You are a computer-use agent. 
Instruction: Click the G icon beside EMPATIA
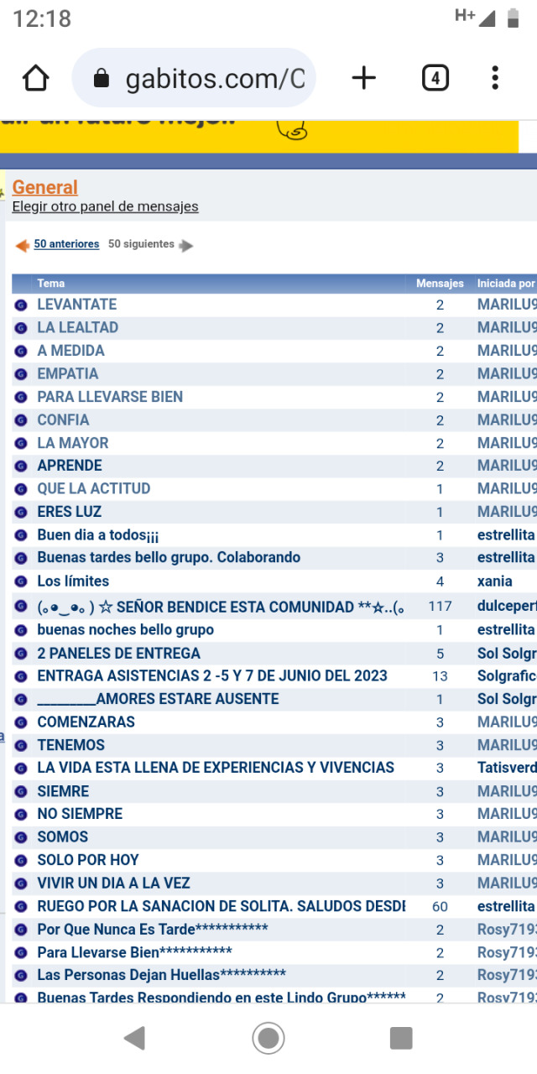click(x=21, y=374)
